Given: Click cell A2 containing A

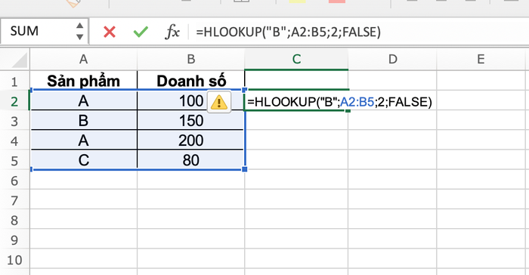Looking at the screenshot, I should pos(83,100).
